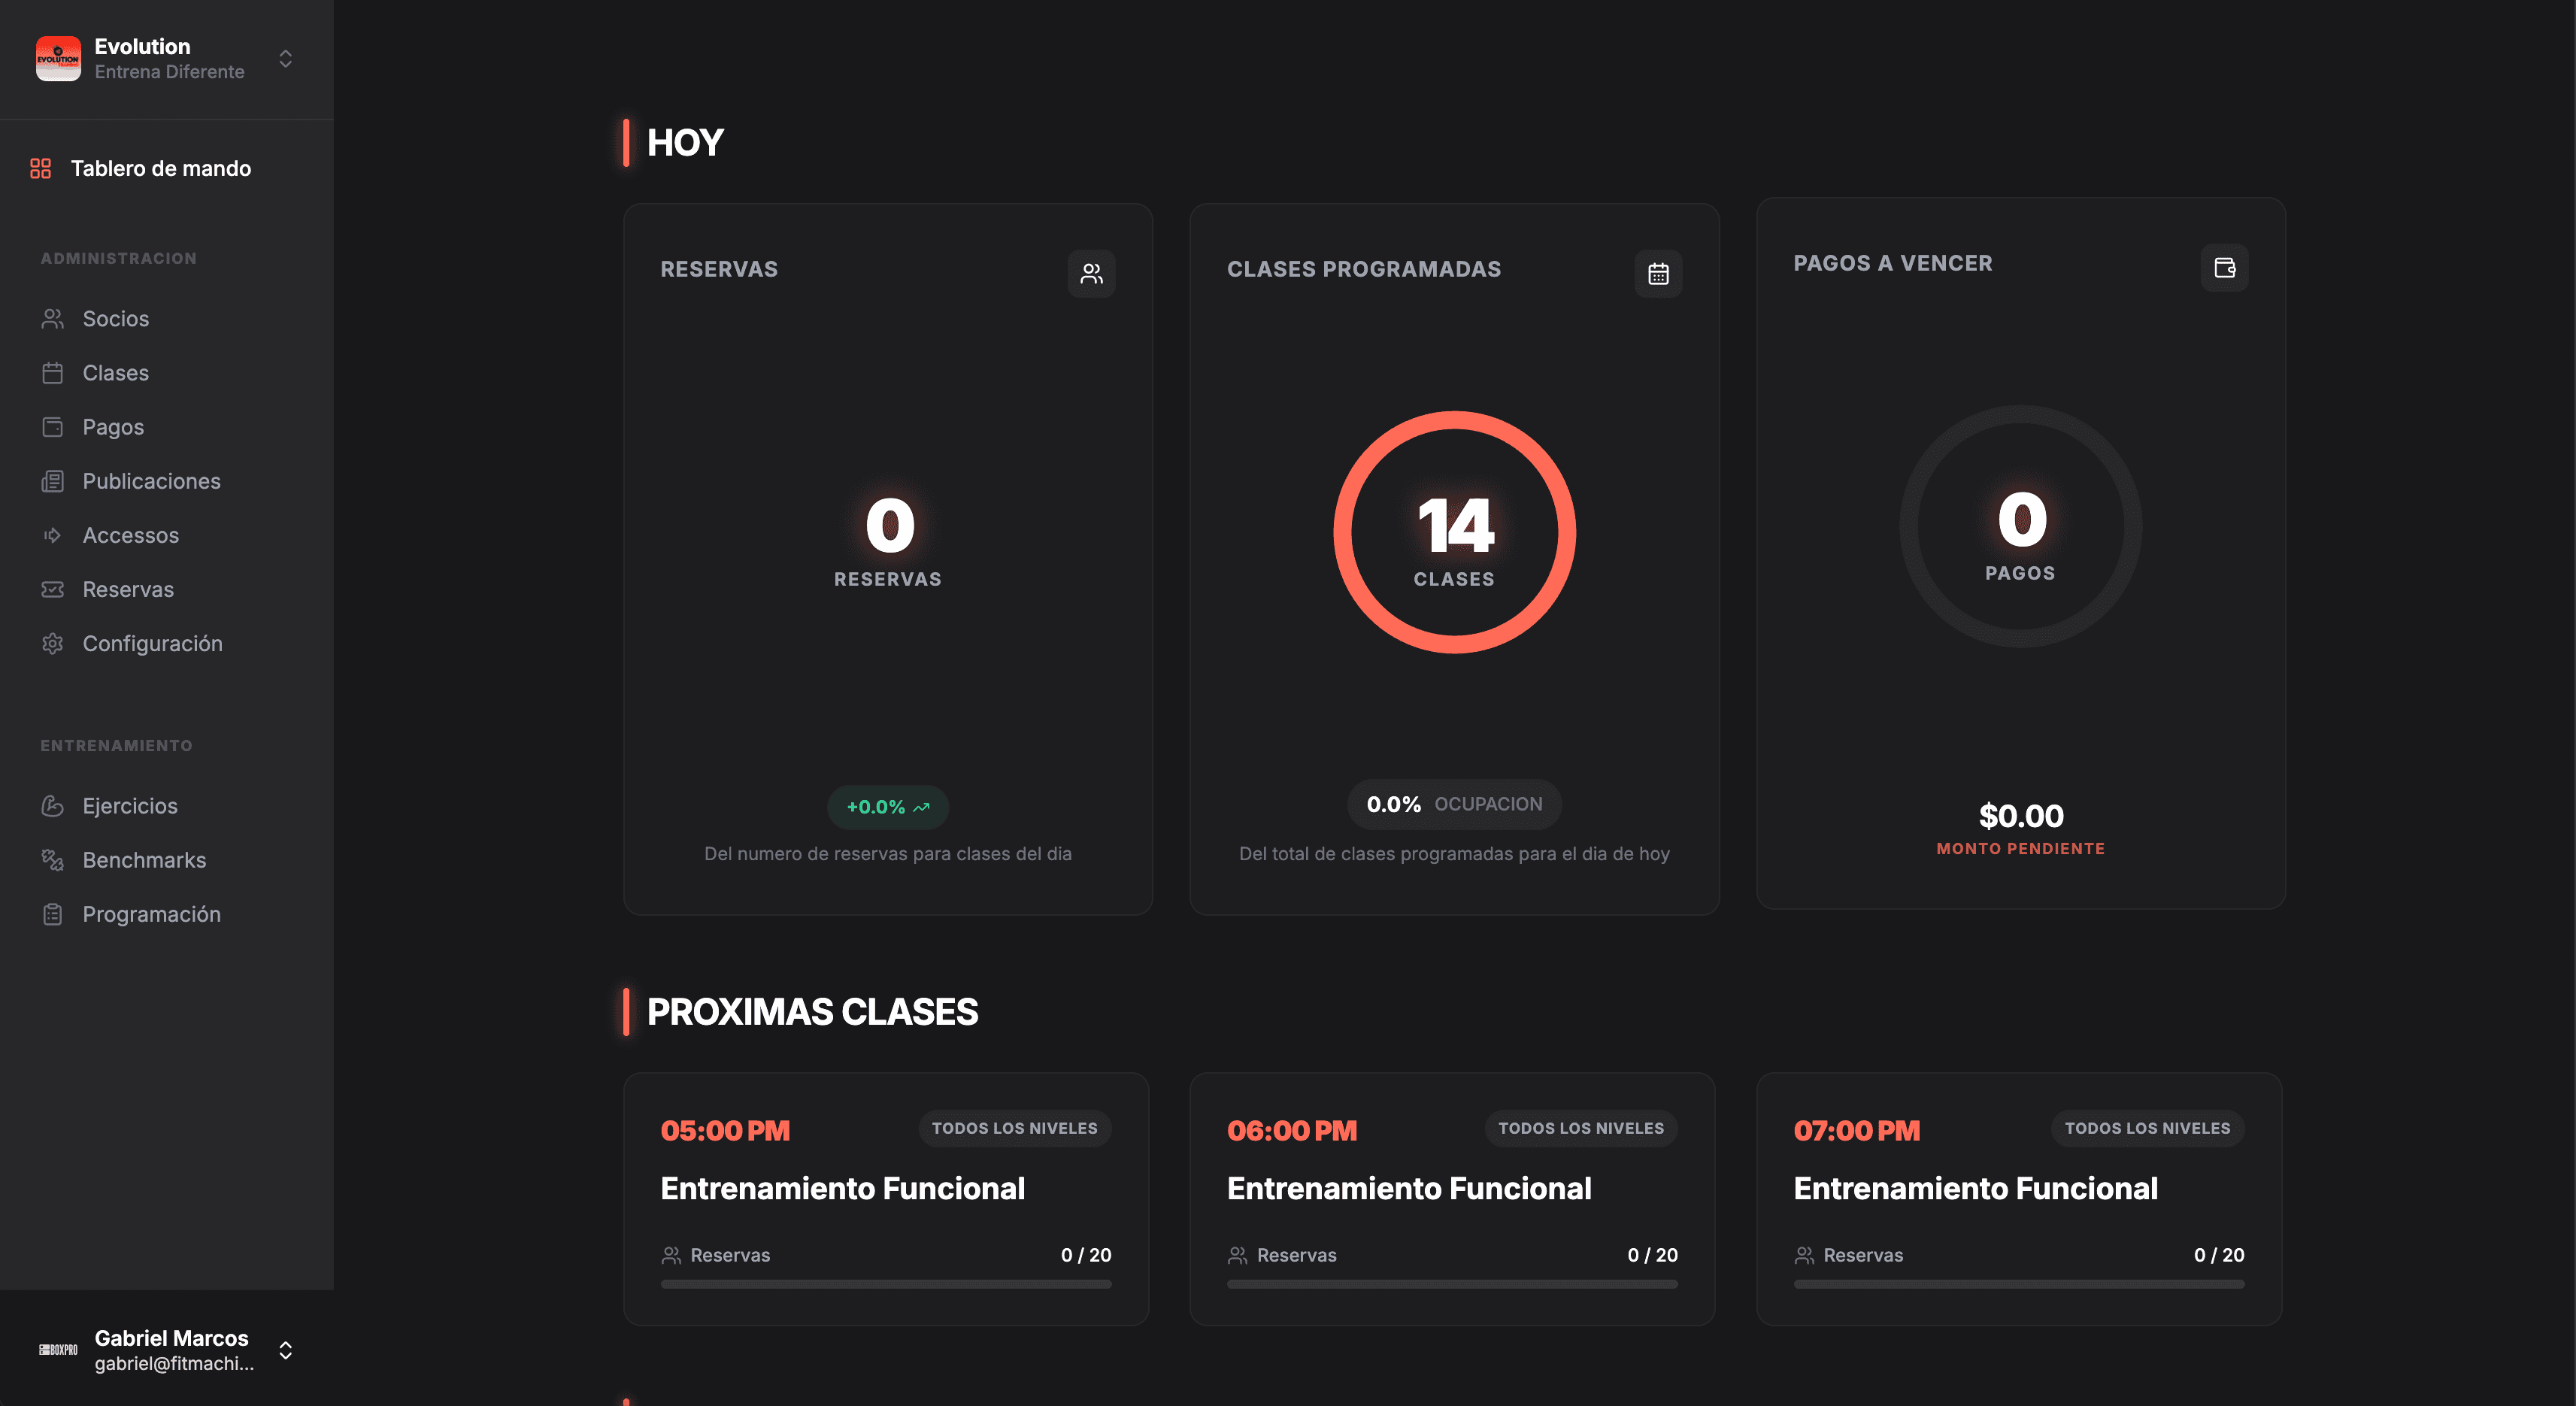Click the users icon in Reservas card
Image resolution: width=2576 pixels, height=1406 pixels.
[x=1091, y=274]
